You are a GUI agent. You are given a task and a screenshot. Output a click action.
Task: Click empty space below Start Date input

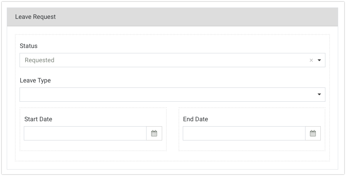pos(92,145)
